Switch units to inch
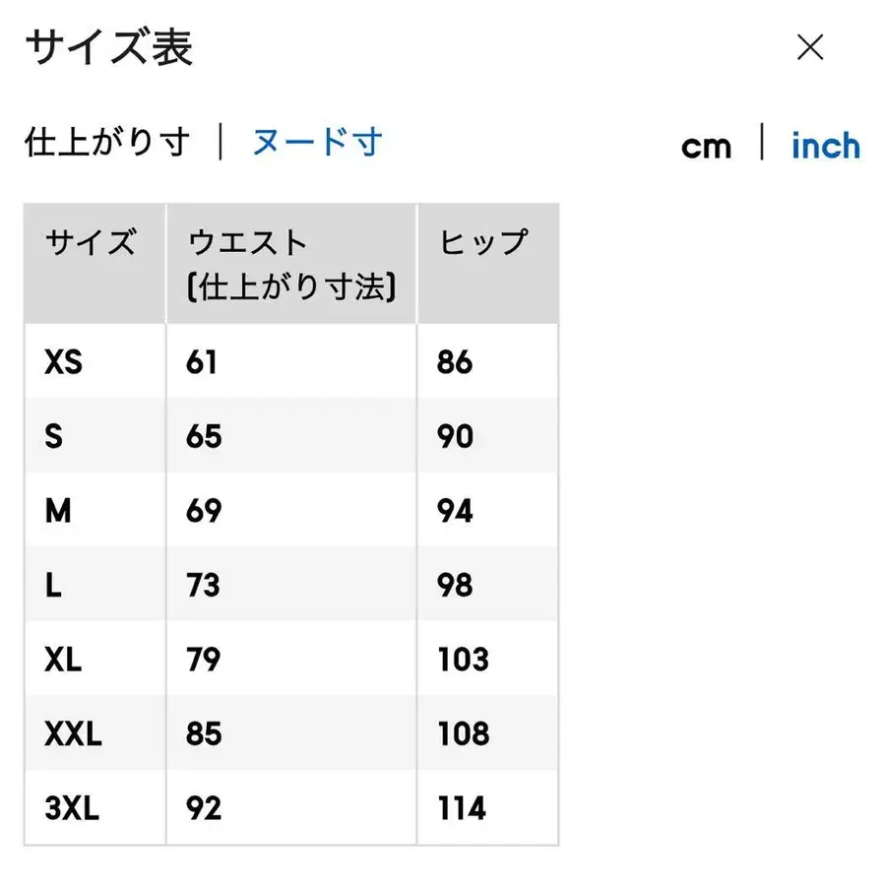This screenshot has width=886, height=886. (825, 146)
